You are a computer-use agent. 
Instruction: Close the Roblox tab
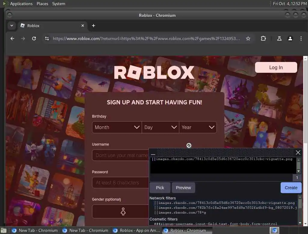pyautogui.click(x=83, y=26)
